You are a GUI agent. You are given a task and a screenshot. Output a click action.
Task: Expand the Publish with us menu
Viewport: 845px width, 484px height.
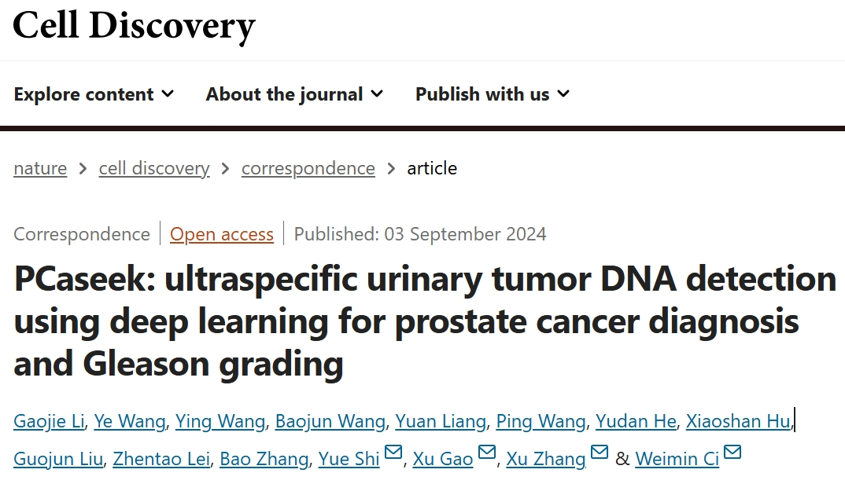492,94
